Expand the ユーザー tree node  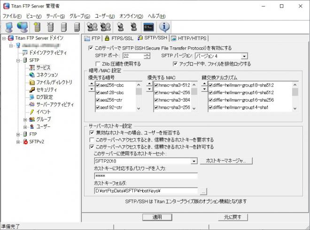25,127
